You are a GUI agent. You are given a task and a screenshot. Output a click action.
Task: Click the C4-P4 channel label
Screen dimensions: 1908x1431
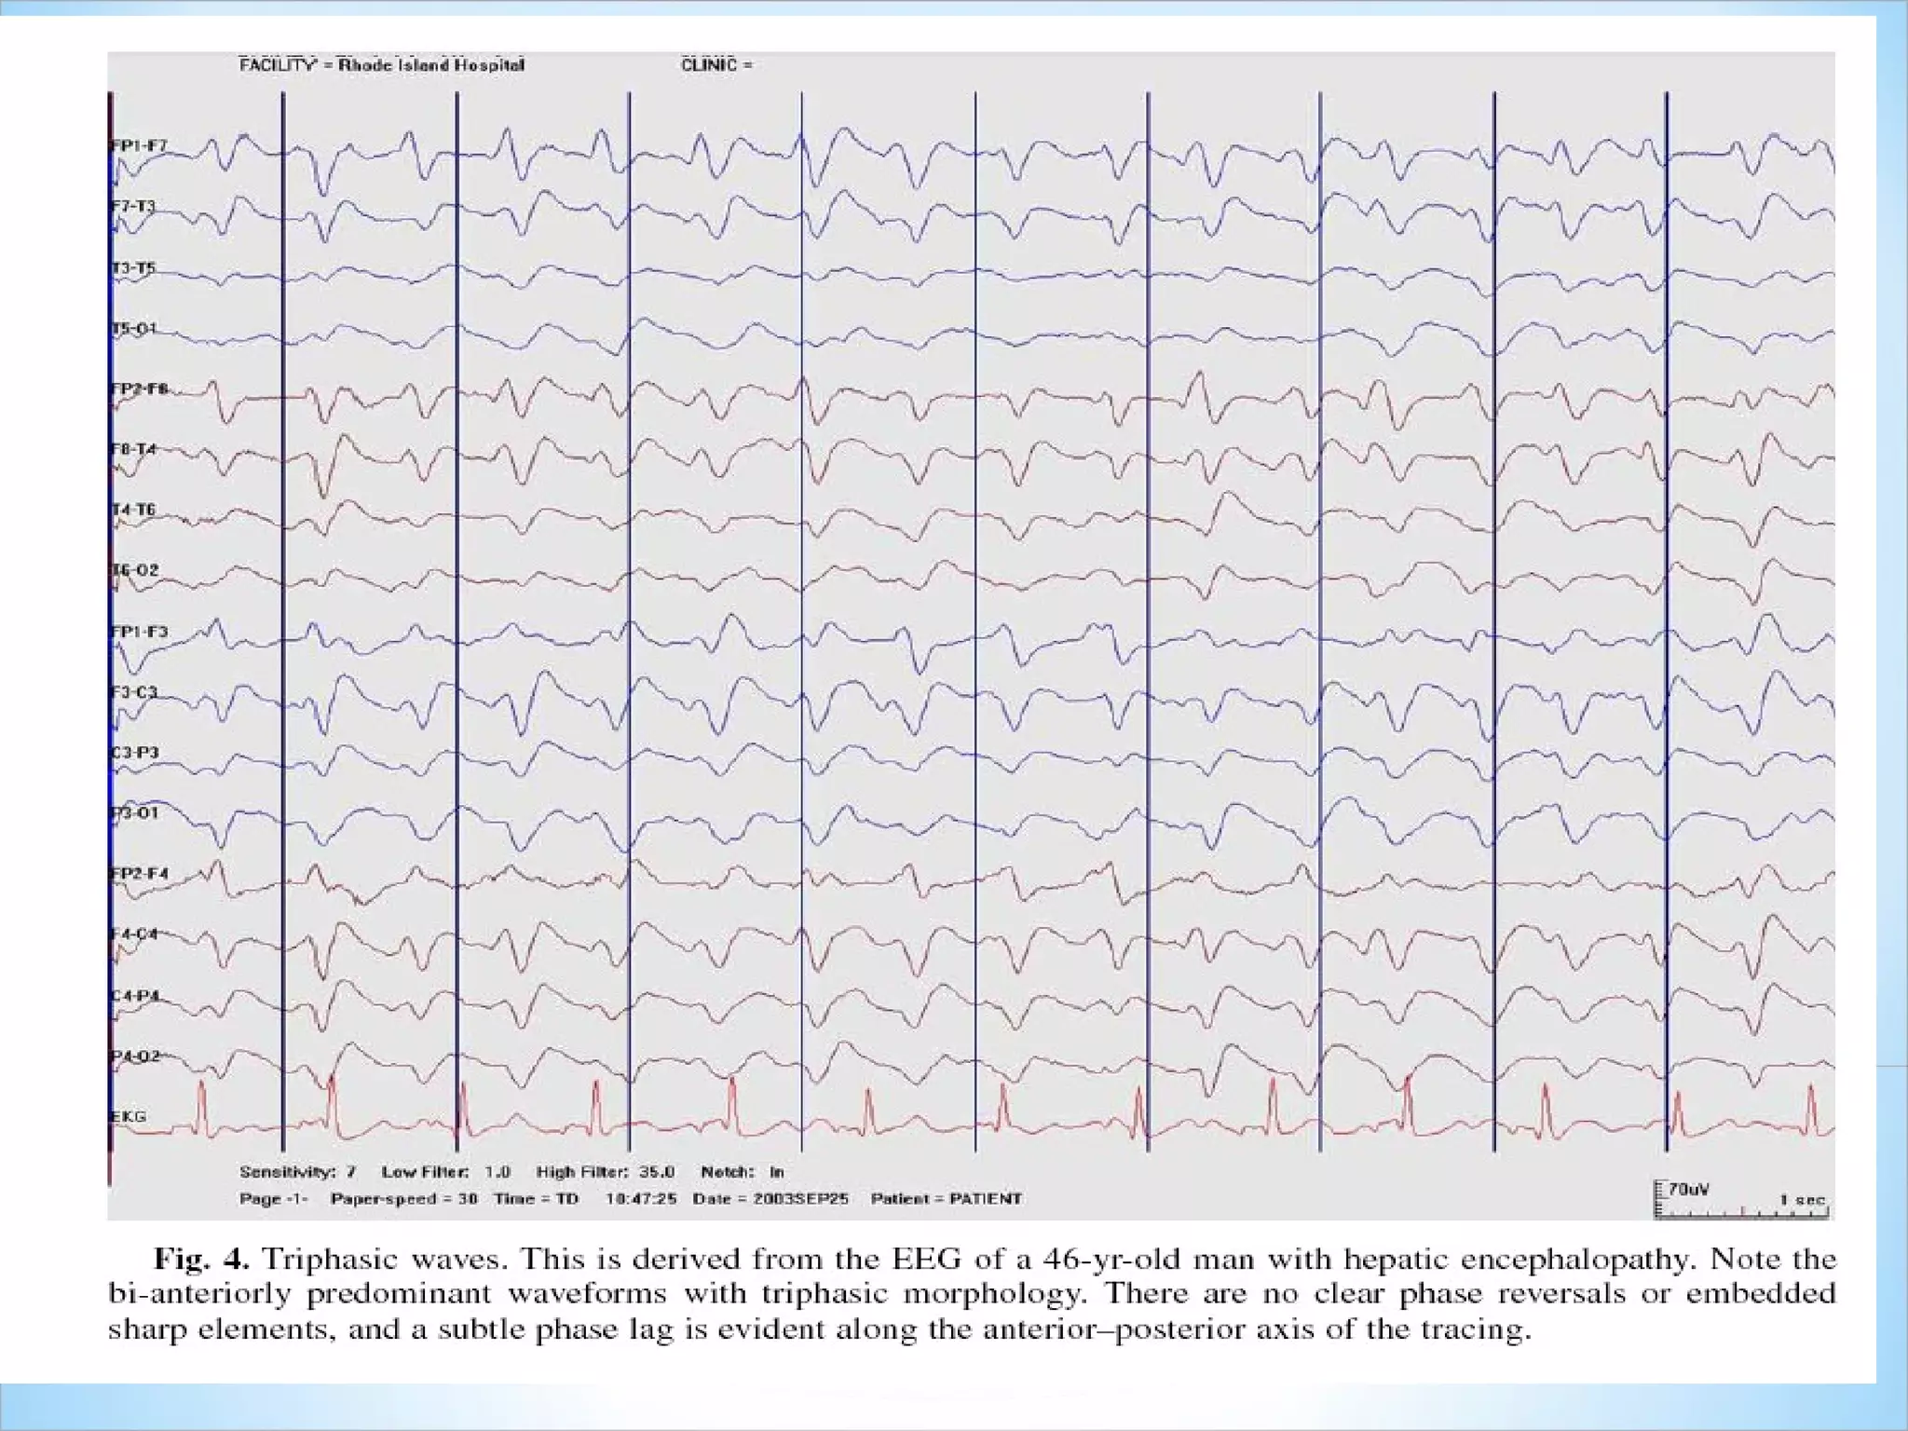pos(136,996)
